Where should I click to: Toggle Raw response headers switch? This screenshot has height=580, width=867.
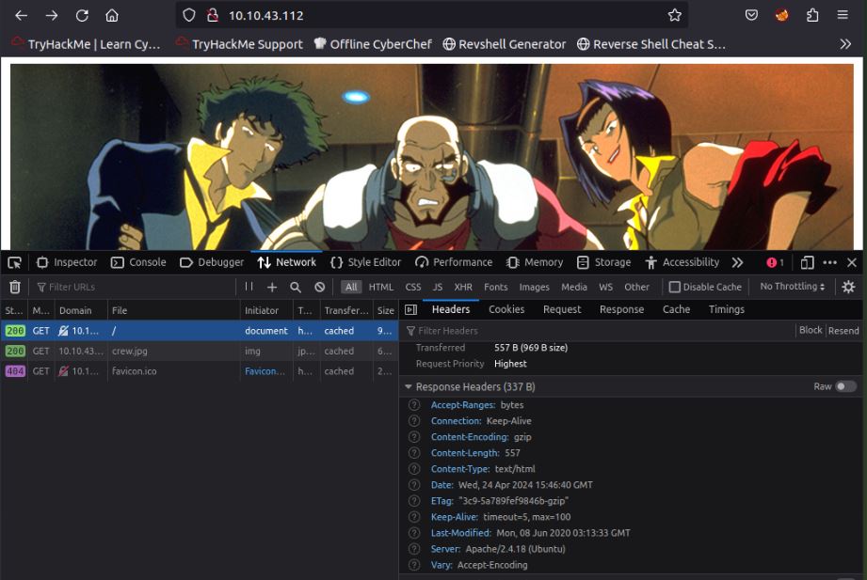coord(845,386)
